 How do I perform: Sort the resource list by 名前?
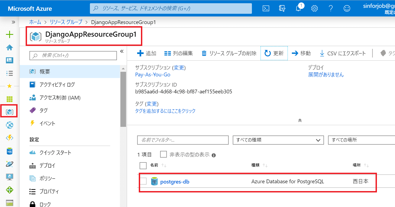click(x=155, y=165)
